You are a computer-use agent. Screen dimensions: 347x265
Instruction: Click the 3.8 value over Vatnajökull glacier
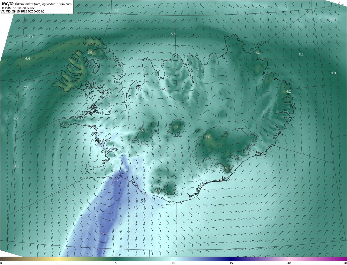pos(208,137)
